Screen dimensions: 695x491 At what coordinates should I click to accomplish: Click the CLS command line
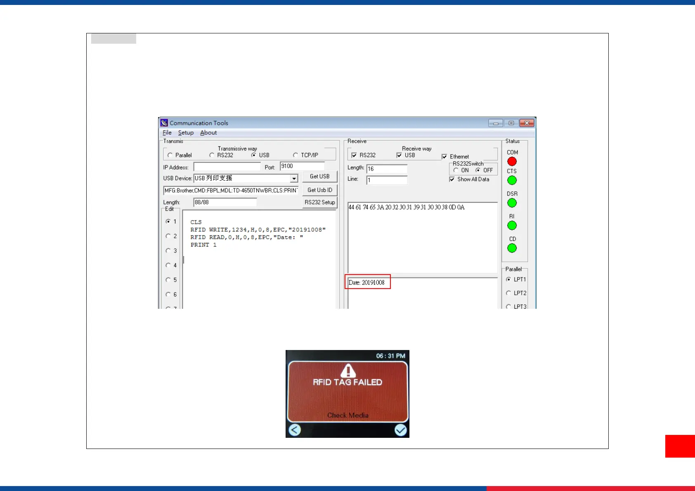click(196, 222)
